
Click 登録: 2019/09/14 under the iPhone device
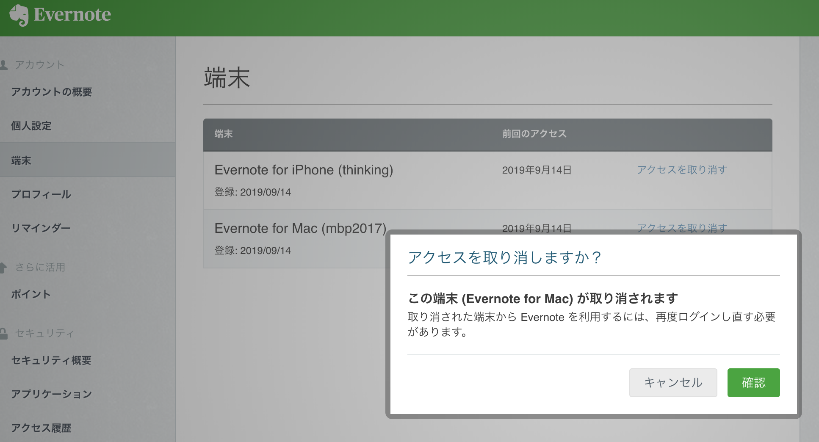(253, 192)
